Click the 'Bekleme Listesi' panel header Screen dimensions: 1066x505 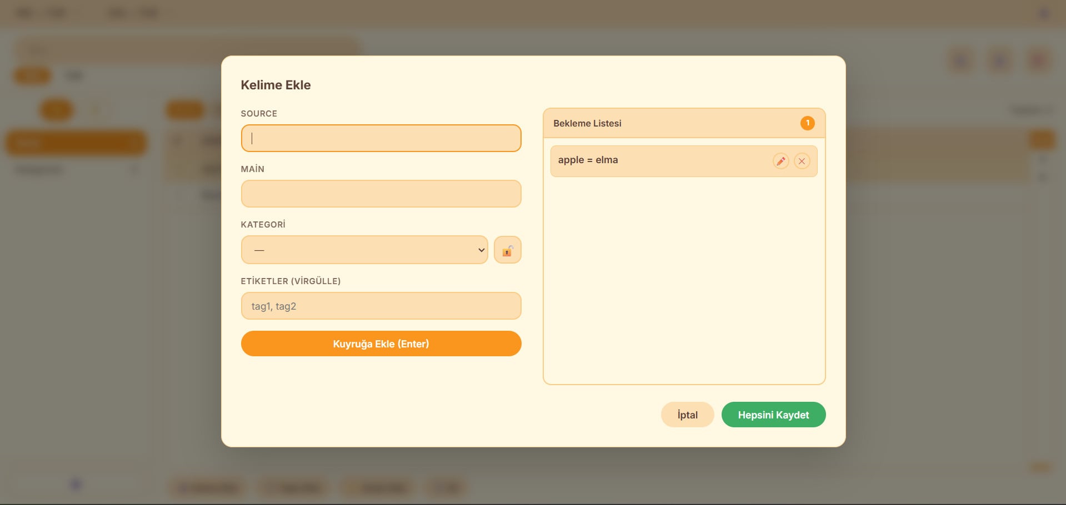587,123
